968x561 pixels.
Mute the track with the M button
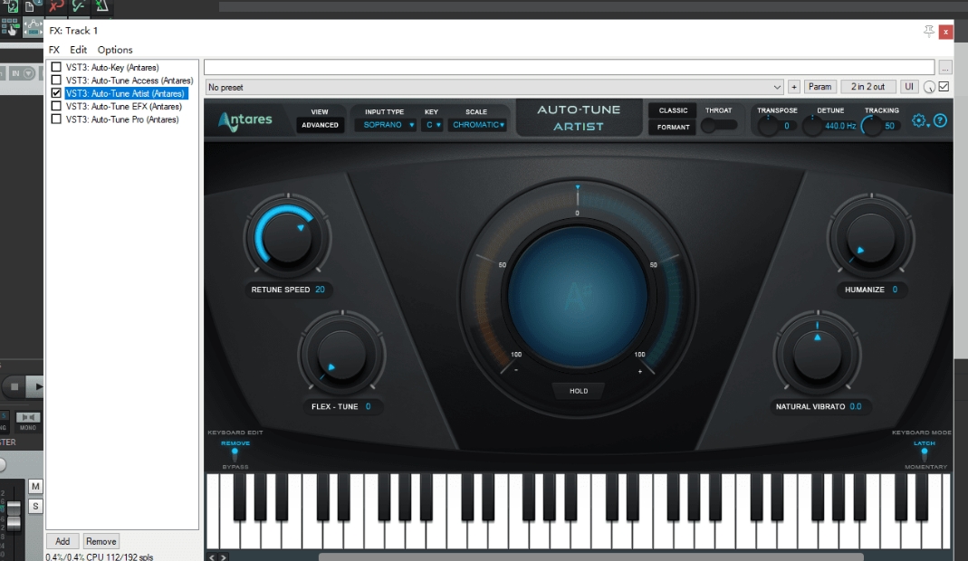coord(35,486)
